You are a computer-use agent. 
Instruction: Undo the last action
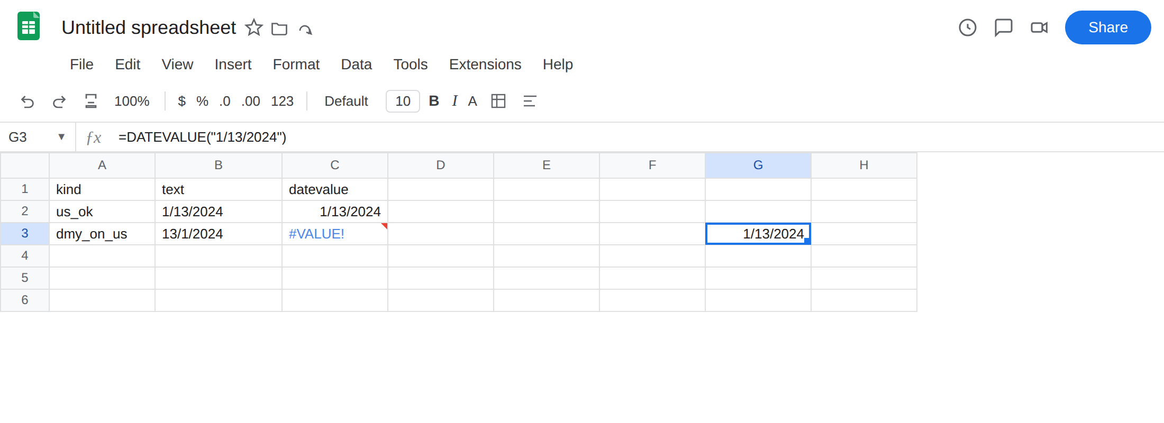tap(28, 101)
